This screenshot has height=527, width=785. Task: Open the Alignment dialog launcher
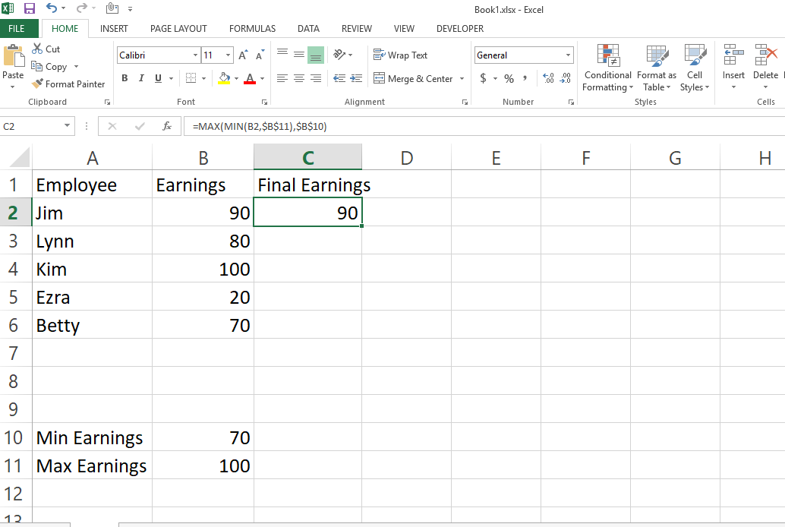465,103
